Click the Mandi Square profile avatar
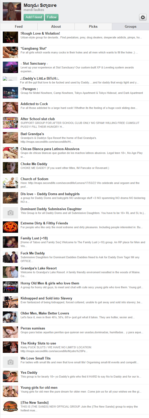 click(12, 11)
